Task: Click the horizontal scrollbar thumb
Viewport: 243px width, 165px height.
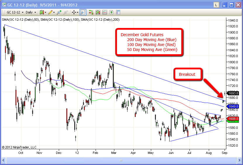Action: [121, 160]
